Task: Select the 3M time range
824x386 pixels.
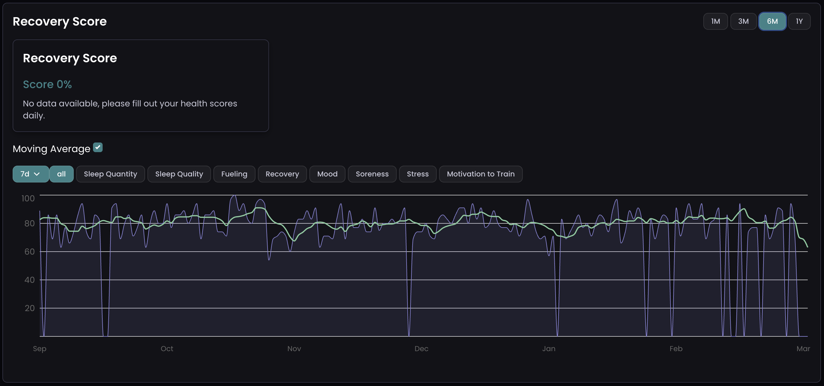Action: pyautogui.click(x=743, y=21)
